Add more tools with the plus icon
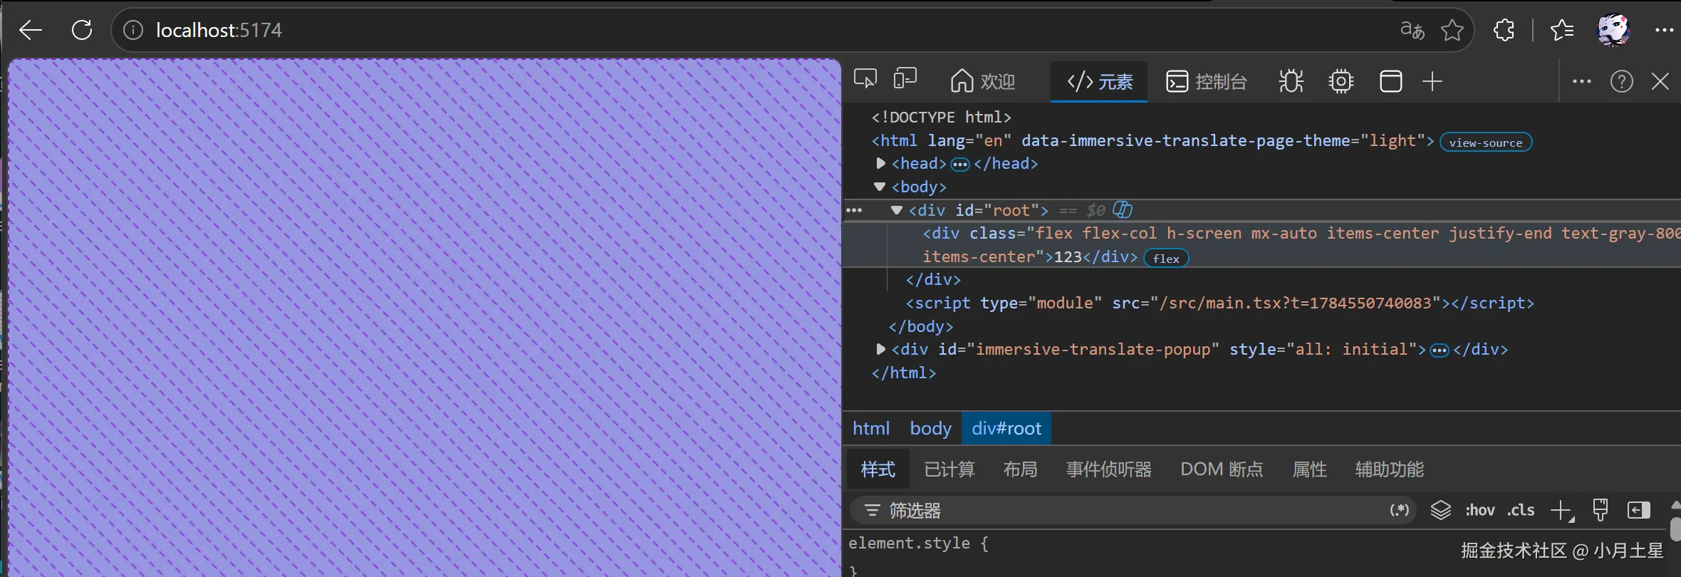This screenshot has width=1681, height=577. point(1432,81)
